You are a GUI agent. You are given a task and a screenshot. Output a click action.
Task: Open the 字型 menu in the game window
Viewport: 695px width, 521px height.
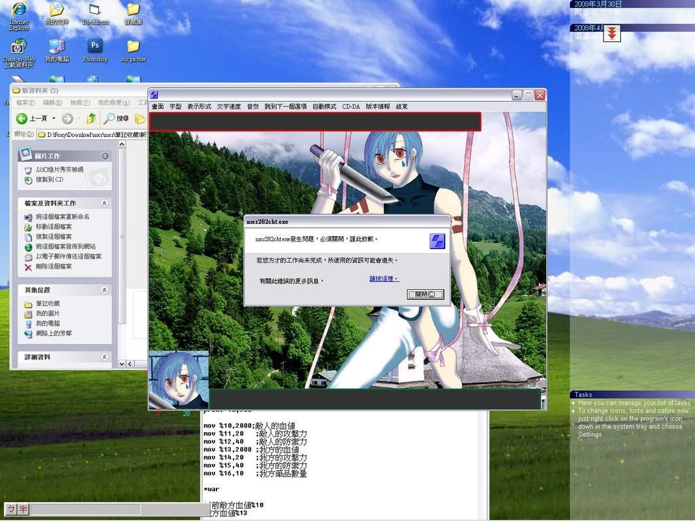click(176, 107)
